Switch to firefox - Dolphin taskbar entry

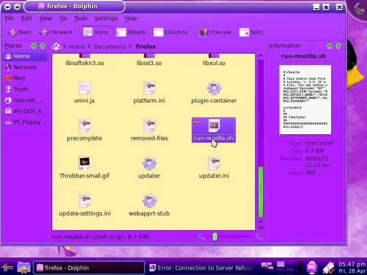tap(89, 268)
